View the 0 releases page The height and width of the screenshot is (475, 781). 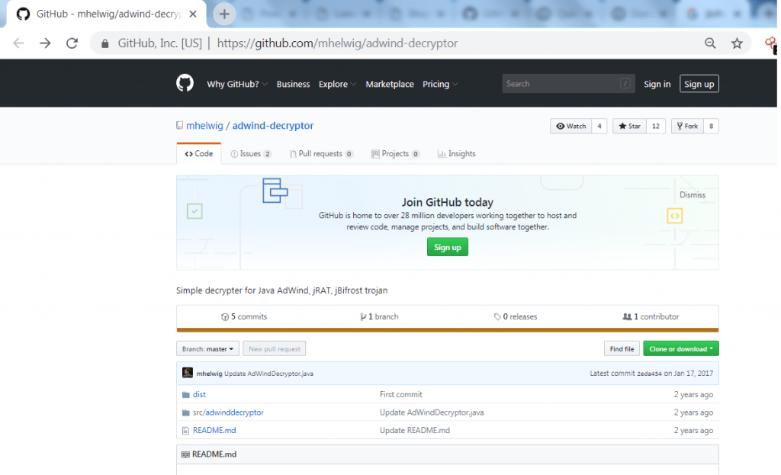point(516,316)
